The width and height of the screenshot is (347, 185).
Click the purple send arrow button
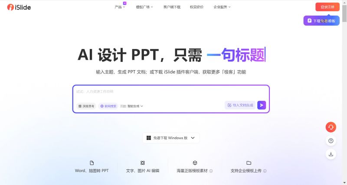pyautogui.click(x=261, y=105)
